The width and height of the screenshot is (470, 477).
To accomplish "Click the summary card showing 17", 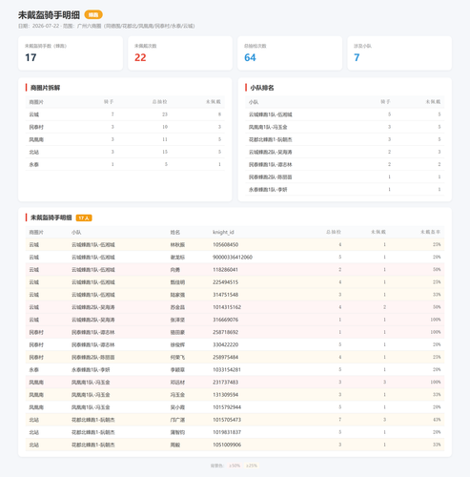I will [x=71, y=53].
